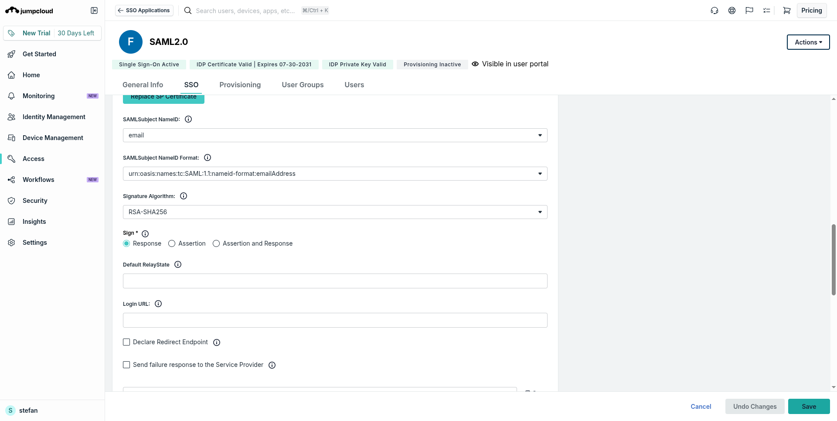Open the shopping cart icon
Viewport: 837px width, 421px height.
787,10
